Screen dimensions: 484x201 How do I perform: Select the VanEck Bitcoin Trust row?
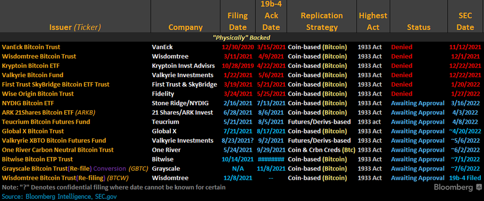pos(242,47)
